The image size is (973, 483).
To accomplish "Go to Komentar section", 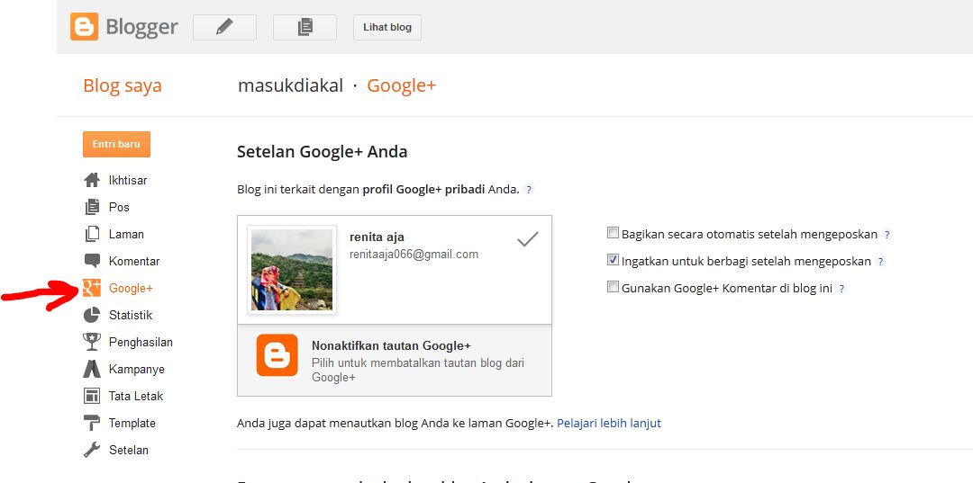I will (134, 262).
